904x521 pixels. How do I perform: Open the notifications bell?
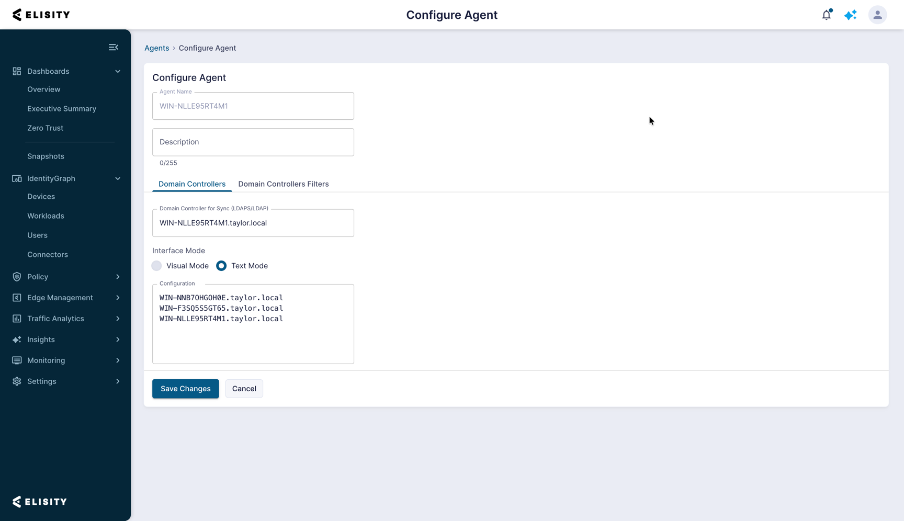pos(827,15)
